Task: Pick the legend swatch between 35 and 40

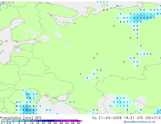Action: (63, 121)
